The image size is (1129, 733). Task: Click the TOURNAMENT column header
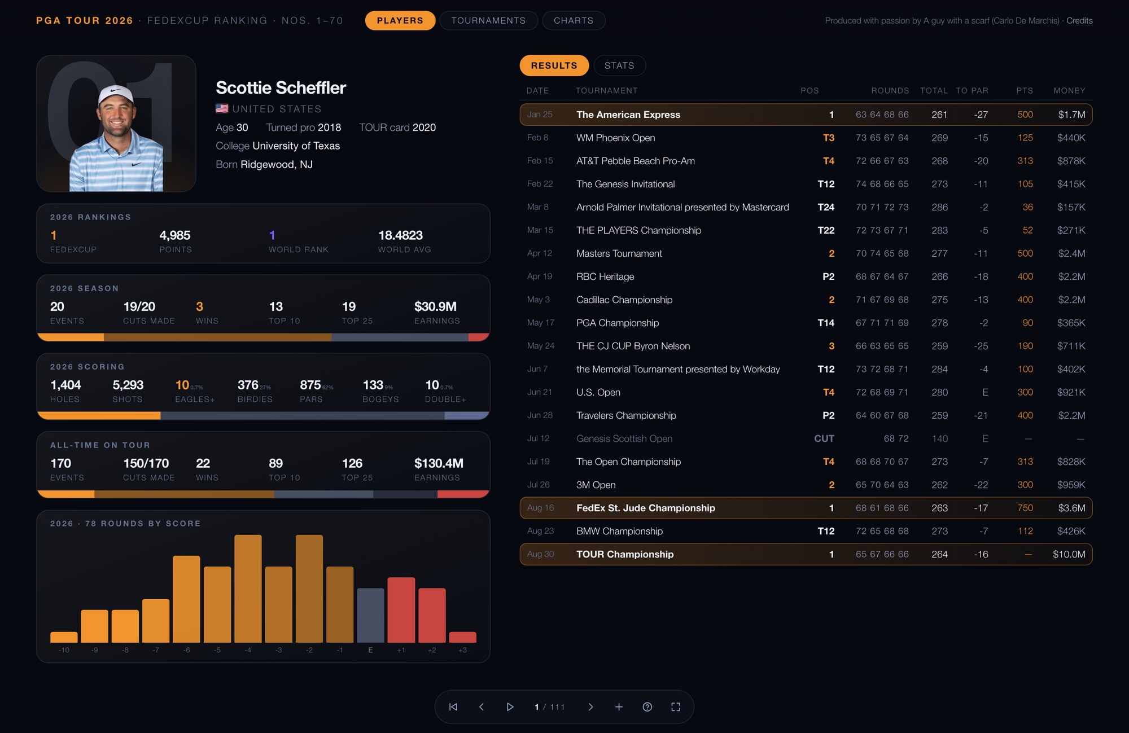tap(606, 90)
